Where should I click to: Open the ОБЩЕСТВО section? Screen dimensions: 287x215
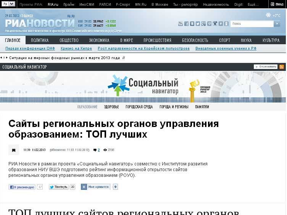(x=69, y=40)
